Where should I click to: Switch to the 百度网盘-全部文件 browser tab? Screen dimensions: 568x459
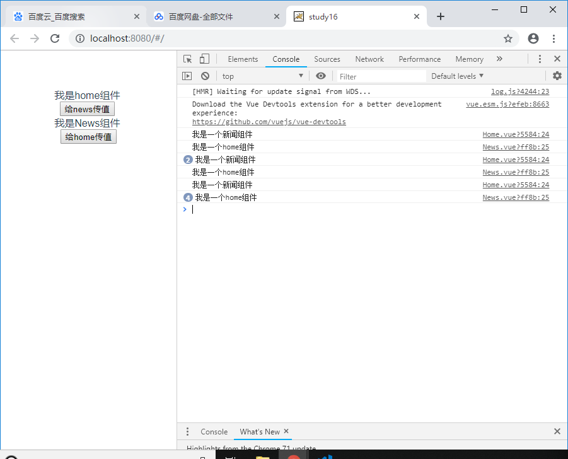[216, 16]
